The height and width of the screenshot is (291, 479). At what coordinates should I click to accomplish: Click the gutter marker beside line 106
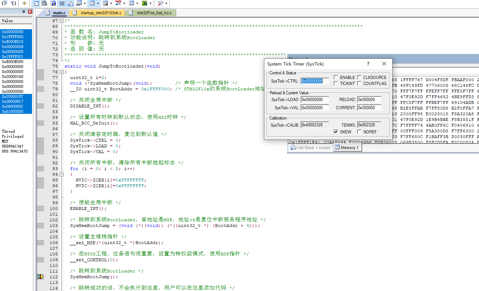(x=41, y=243)
